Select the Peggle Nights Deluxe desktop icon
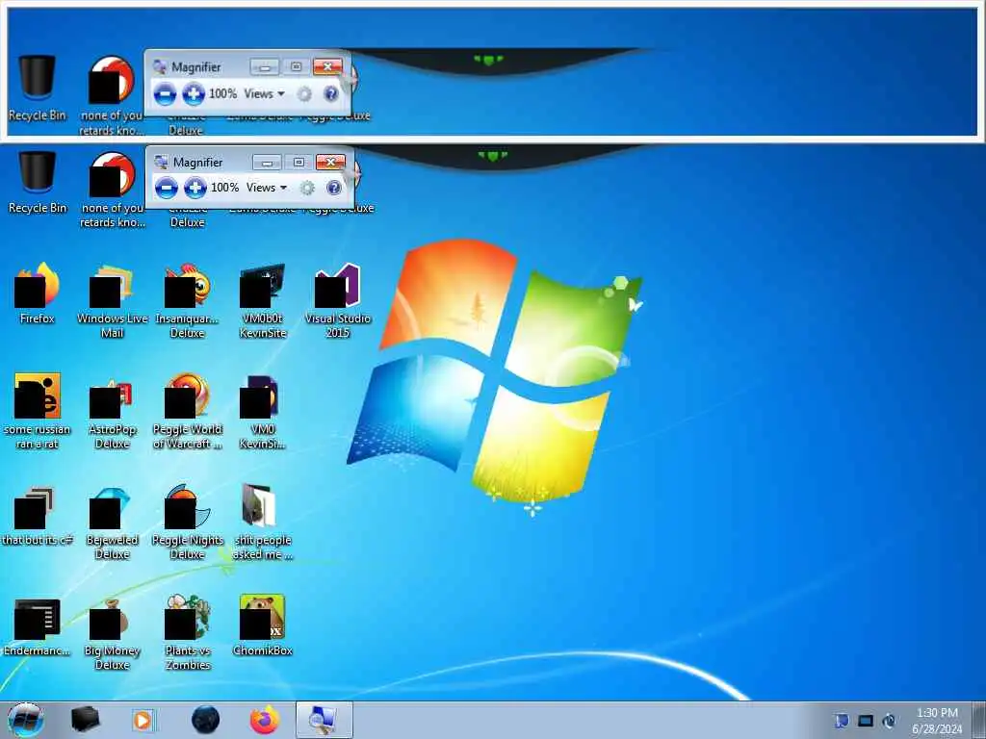This screenshot has height=739, width=986. click(x=188, y=522)
